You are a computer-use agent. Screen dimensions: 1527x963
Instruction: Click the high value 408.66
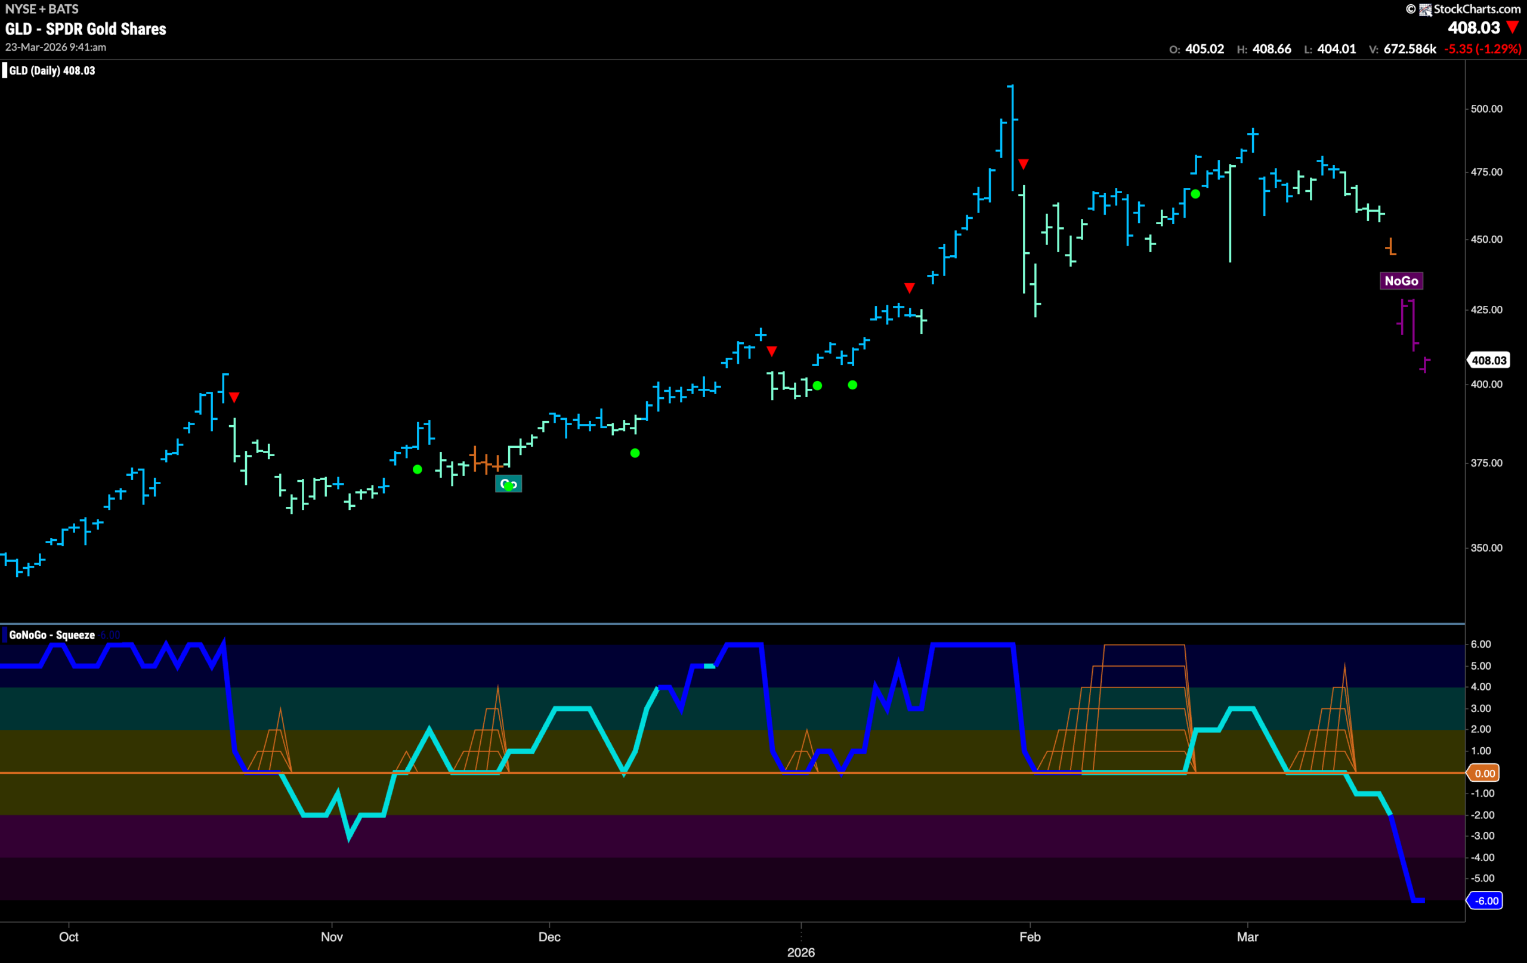[1272, 49]
